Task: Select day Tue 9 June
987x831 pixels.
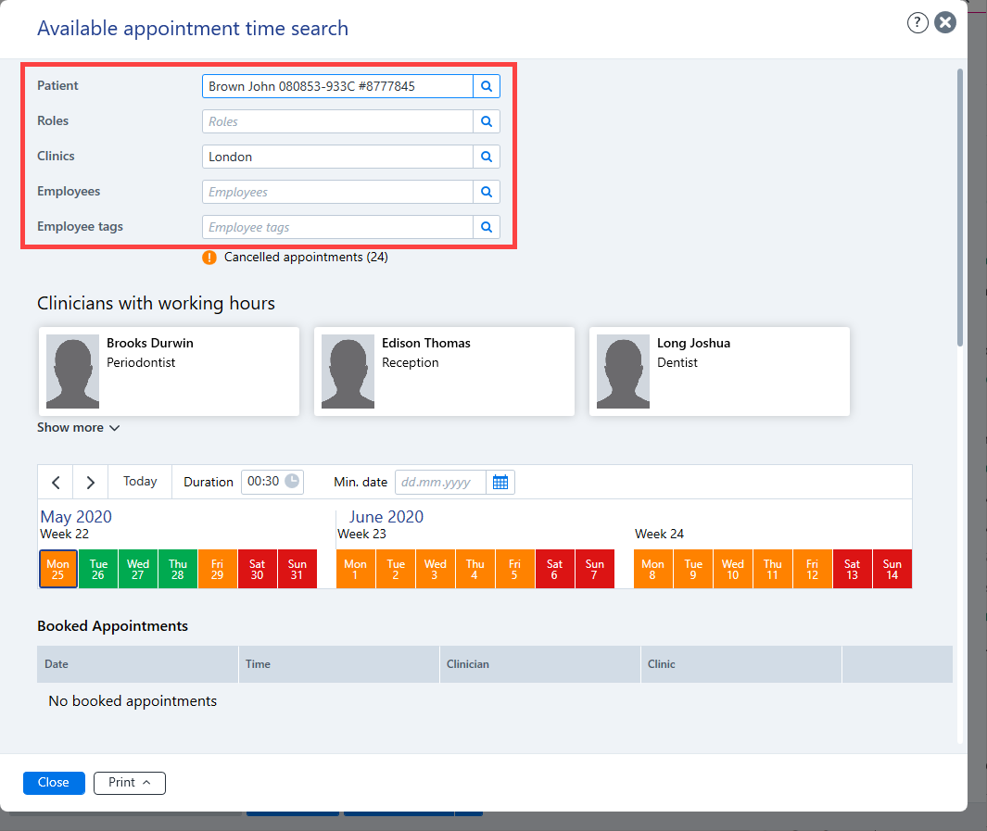Action: coord(693,570)
